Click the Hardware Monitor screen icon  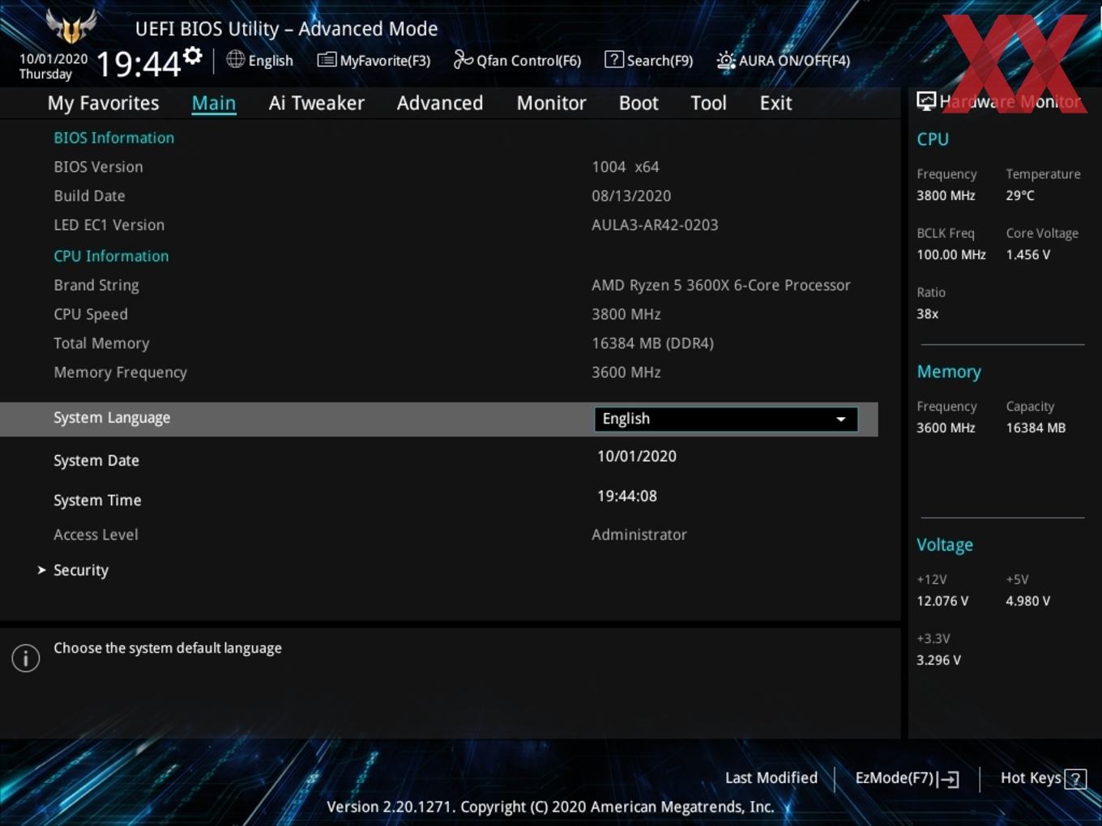coord(926,100)
